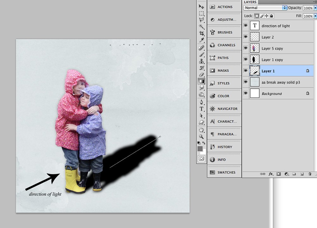This screenshot has width=317, height=228.
Task: Select the Healing Brush tool
Action: [201, 48]
